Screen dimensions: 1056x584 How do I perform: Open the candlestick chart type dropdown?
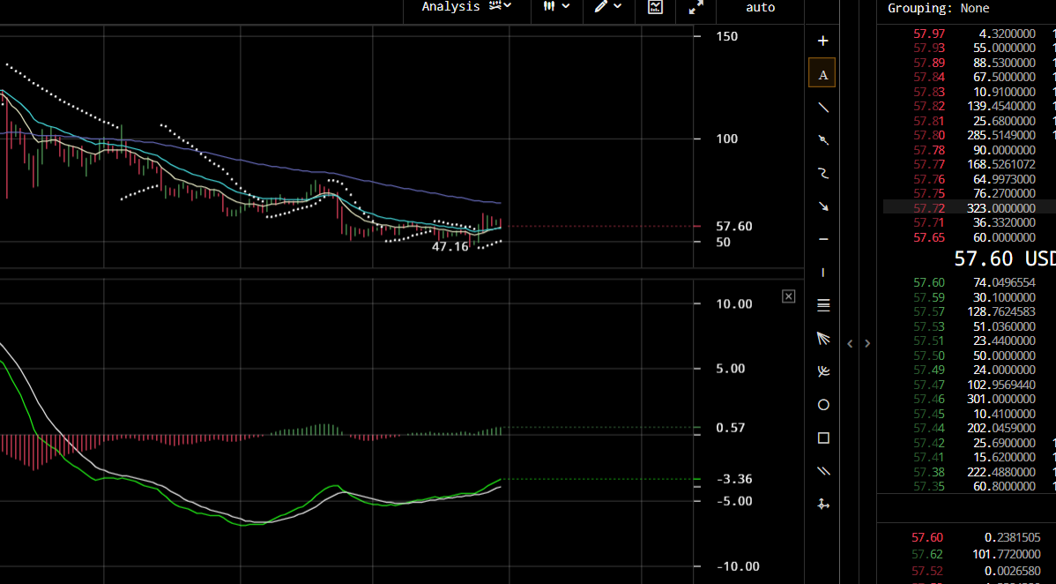point(556,7)
